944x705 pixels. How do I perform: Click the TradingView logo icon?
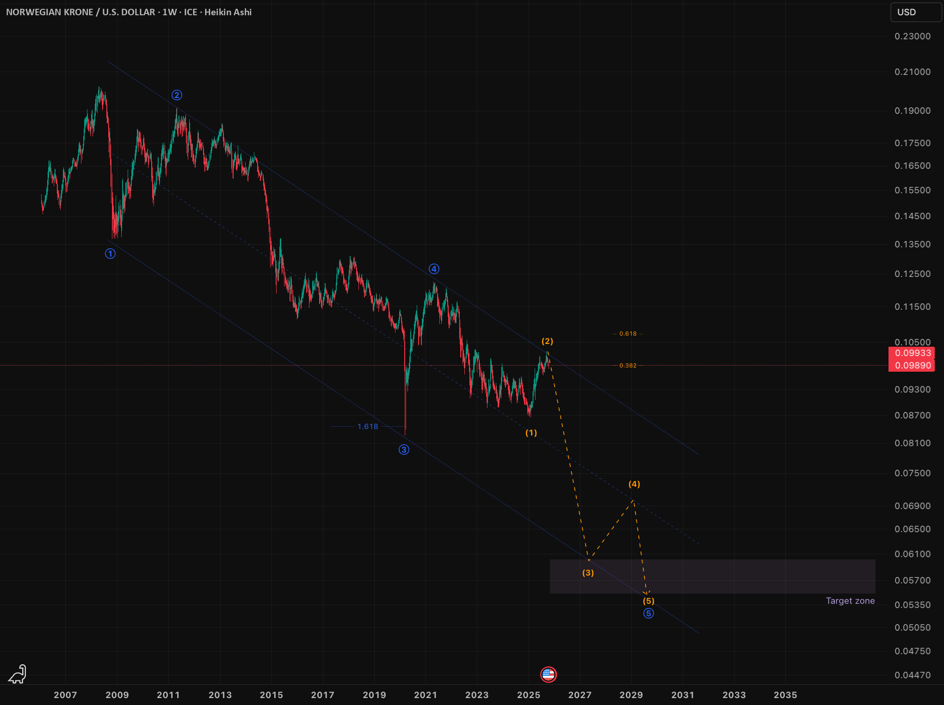pos(17,674)
